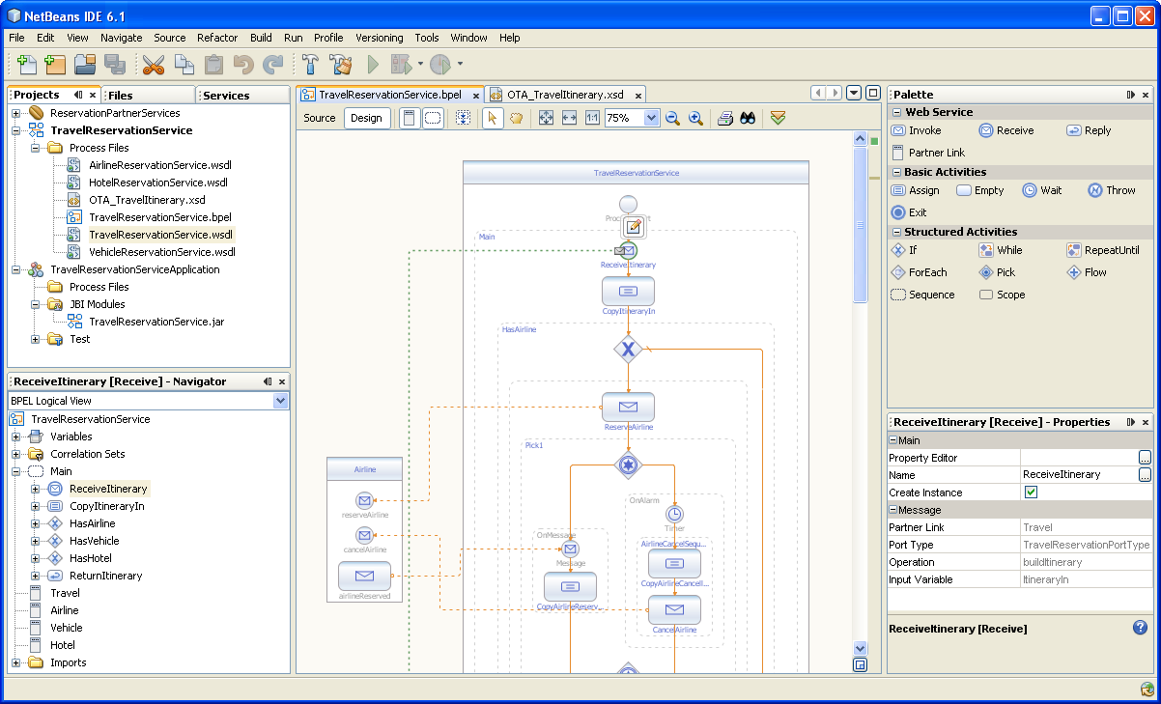Click the Validate XML icon

[779, 118]
